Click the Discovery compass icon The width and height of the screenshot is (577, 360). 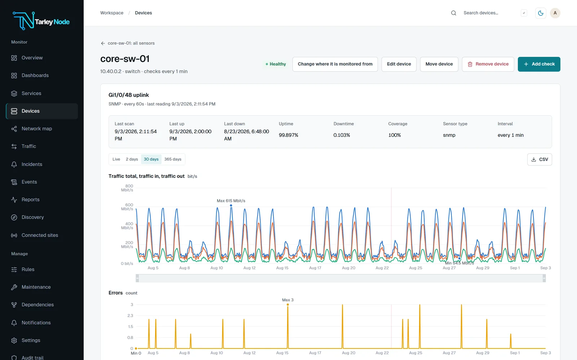(14, 217)
